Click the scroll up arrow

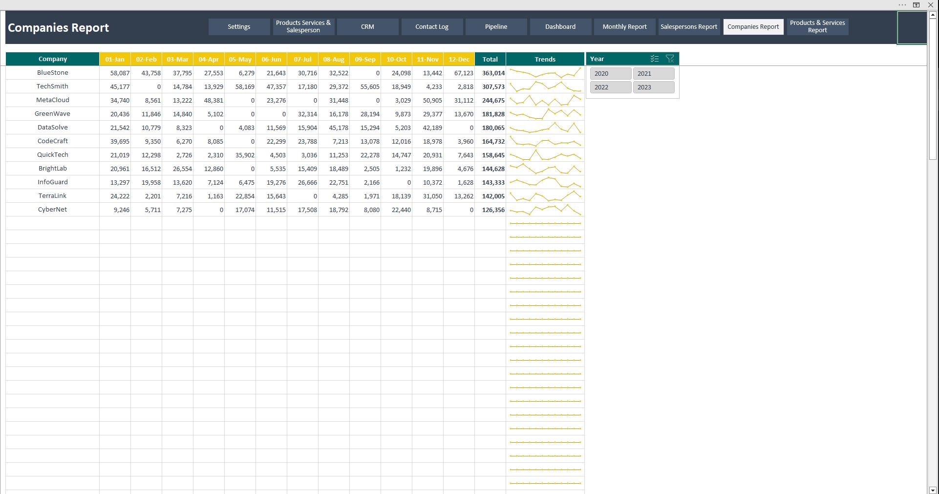click(933, 15)
